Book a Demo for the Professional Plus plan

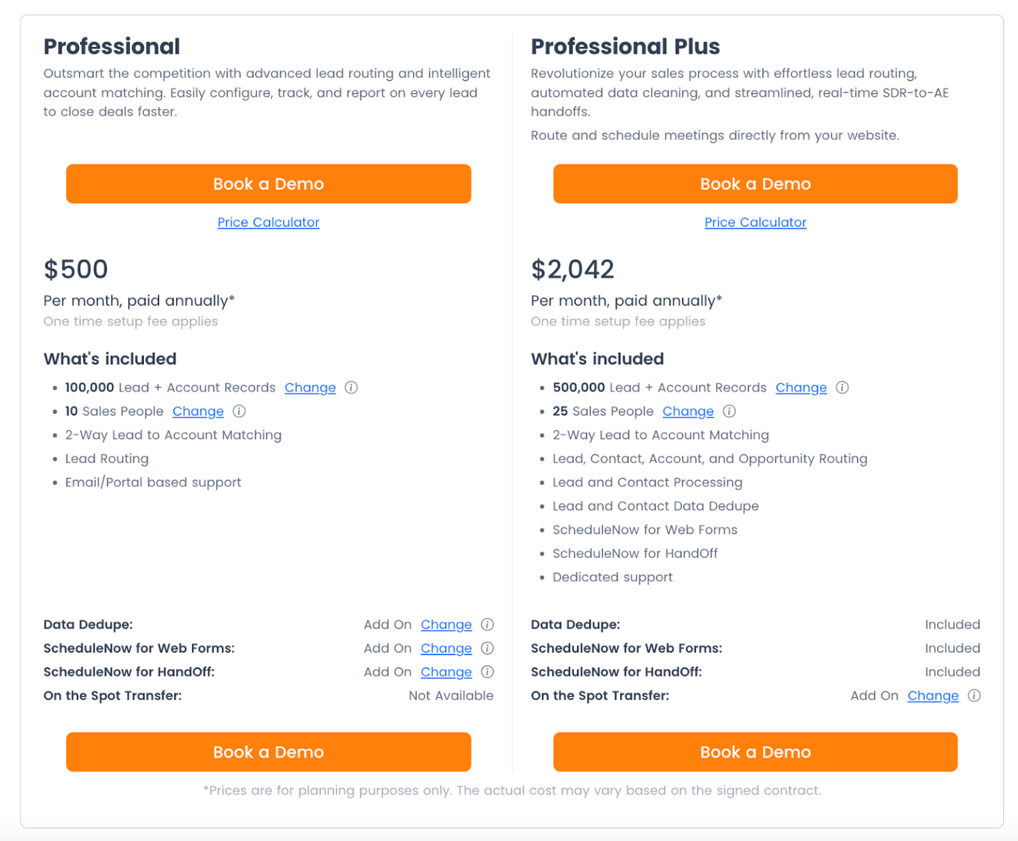(755, 184)
